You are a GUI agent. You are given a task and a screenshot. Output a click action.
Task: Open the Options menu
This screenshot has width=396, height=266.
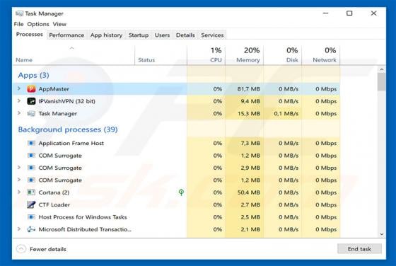coord(38,24)
